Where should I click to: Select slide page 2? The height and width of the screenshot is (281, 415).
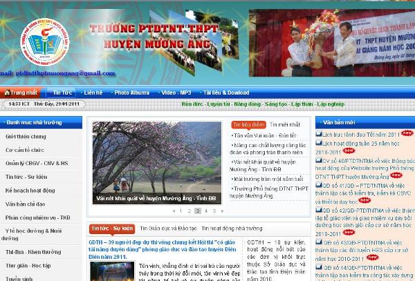pyautogui.click(x=190, y=211)
